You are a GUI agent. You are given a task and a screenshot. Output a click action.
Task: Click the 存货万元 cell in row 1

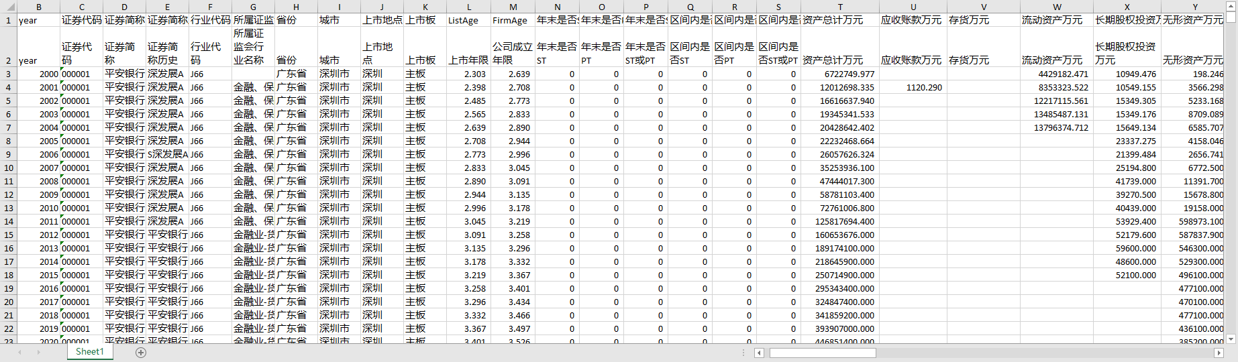coord(984,20)
